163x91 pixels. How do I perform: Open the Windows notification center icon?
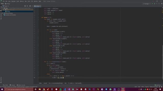click(x=160, y=89)
